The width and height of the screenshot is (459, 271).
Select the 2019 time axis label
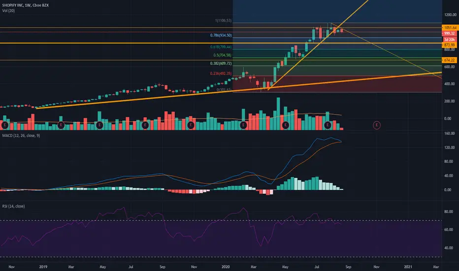pyautogui.click(x=43, y=267)
